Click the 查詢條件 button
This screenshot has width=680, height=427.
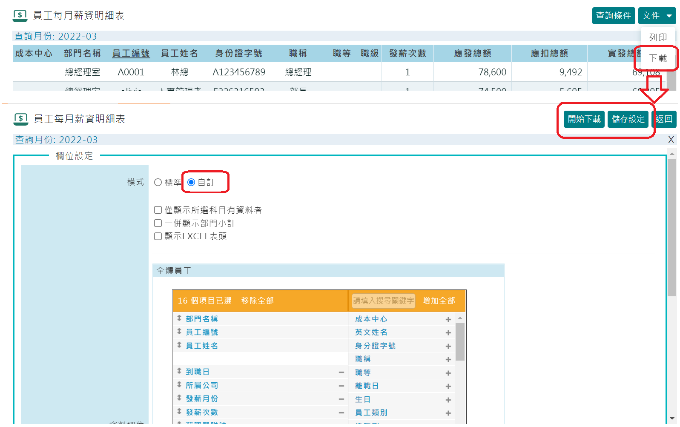(614, 16)
